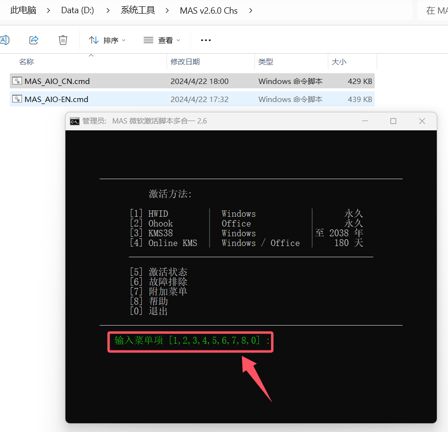Click the [0] 退出 line
This screenshot has width=448, height=432.
(x=149, y=310)
